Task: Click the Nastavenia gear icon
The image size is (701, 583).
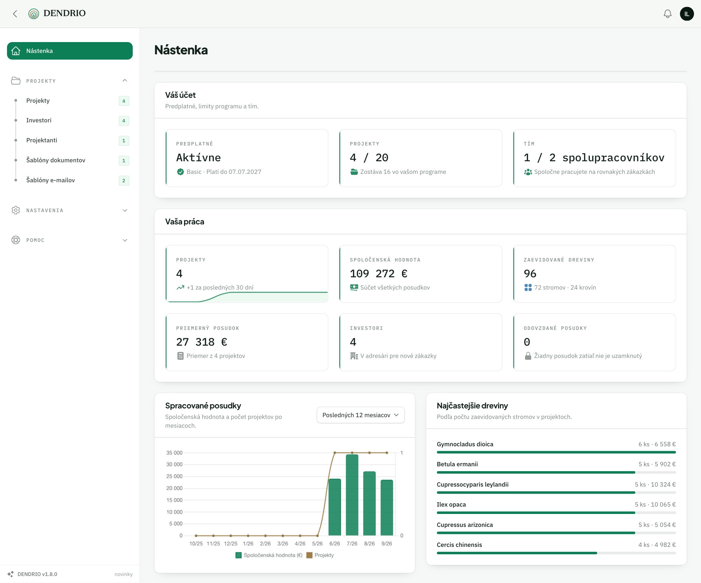Action: 16,210
